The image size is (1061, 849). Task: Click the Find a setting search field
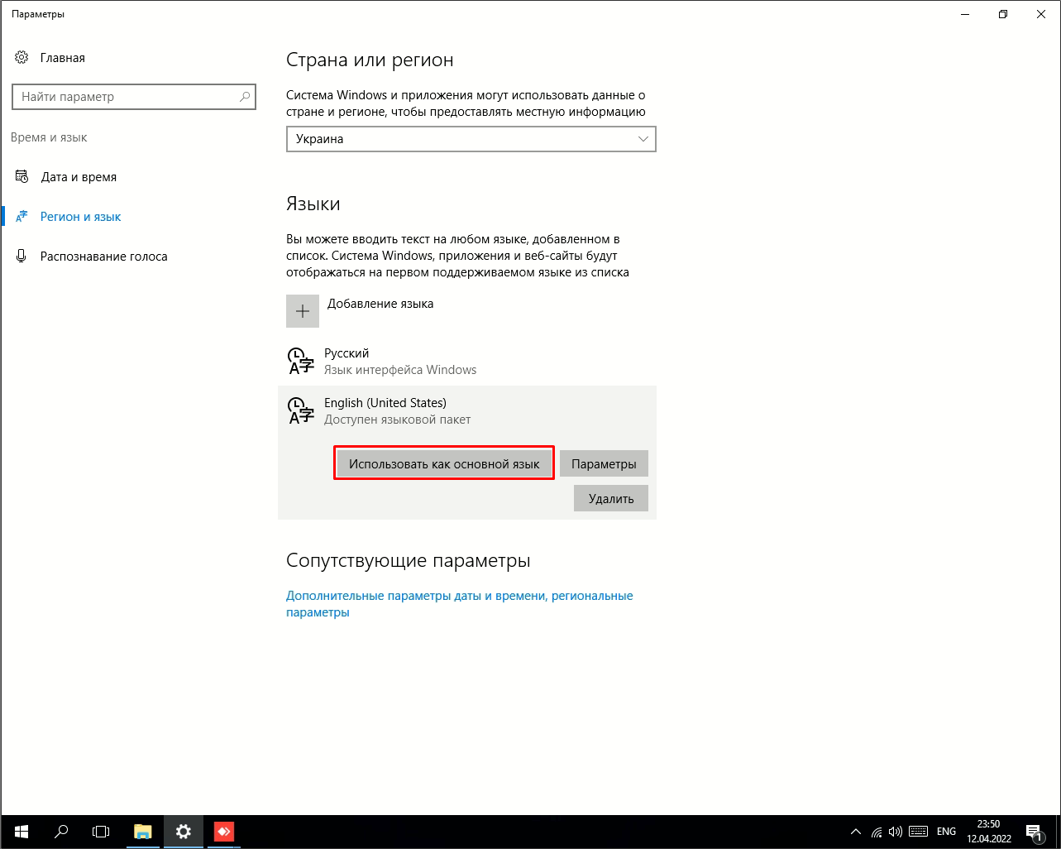[124, 97]
